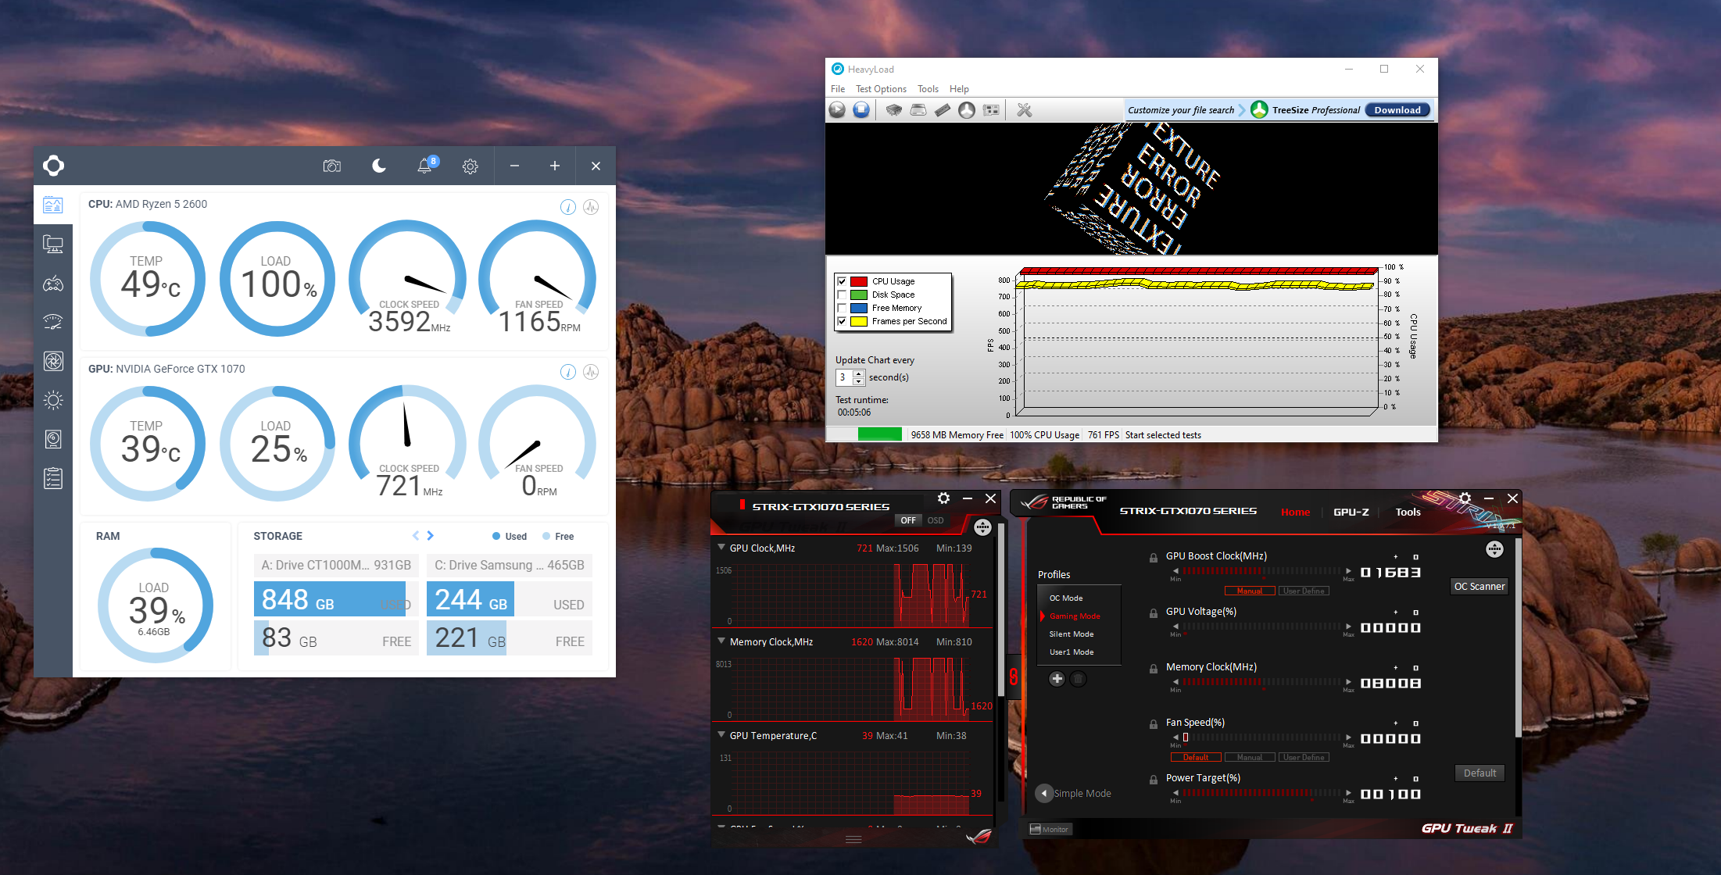Screen dimensions: 1721x875
Task: Collapse the GPU Clock,MHz graph section
Action: pyautogui.click(x=721, y=548)
